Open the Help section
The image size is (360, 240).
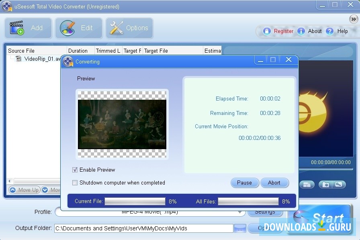point(329,31)
